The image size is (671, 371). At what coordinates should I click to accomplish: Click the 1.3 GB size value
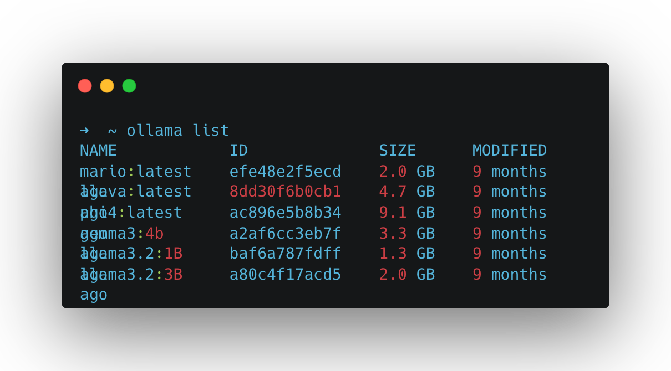(406, 254)
